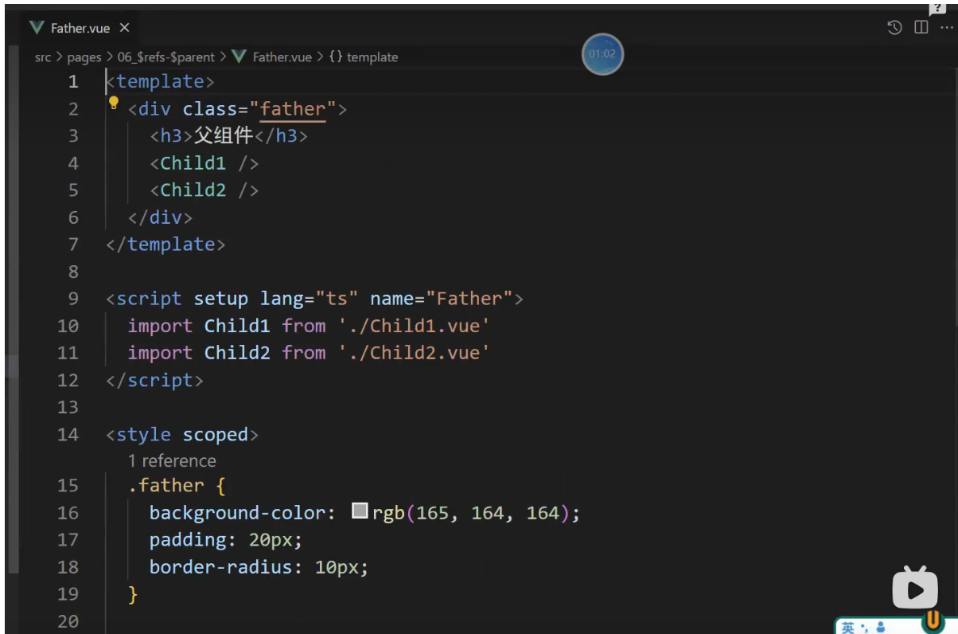Click the name="Father" attribute
Image resolution: width=958 pixels, height=634 pixels.
[x=442, y=299]
